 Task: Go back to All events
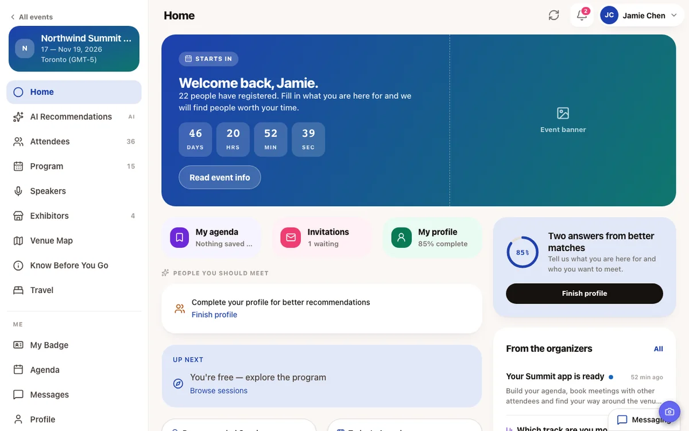point(32,17)
